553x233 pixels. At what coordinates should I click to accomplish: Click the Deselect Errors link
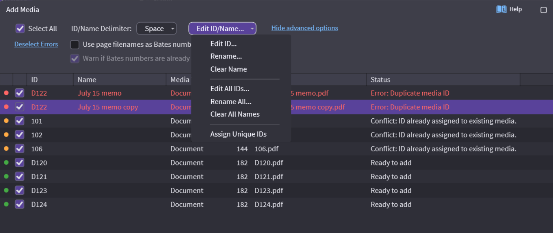(x=36, y=44)
